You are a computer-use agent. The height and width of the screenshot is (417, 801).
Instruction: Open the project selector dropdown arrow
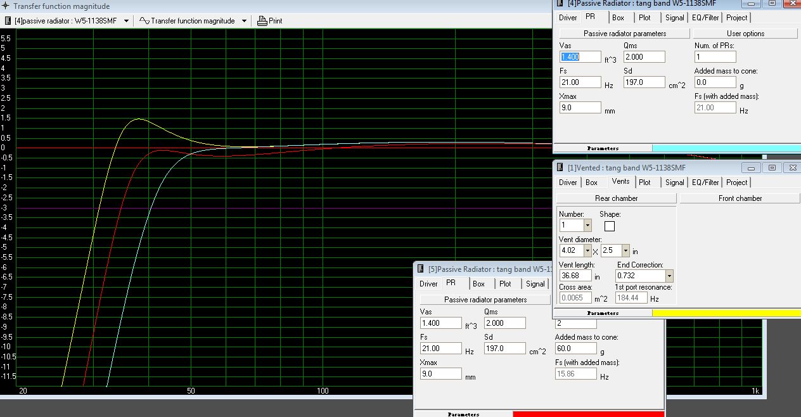point(127,21)
